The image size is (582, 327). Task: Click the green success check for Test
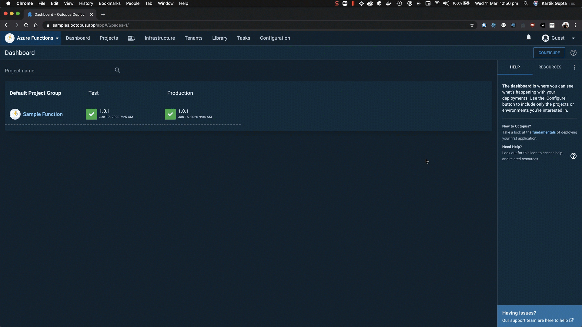point(92,114)
